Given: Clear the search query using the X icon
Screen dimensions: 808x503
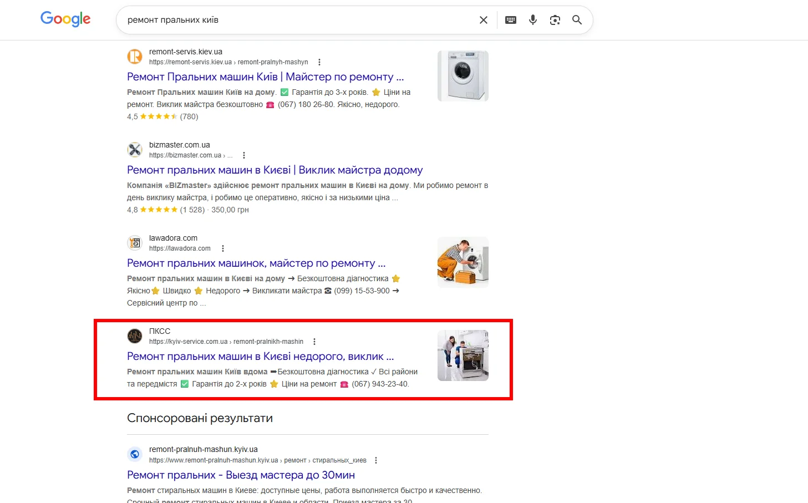Looking at the screenshot, I should pyautogui.click(x=483, y=19).
